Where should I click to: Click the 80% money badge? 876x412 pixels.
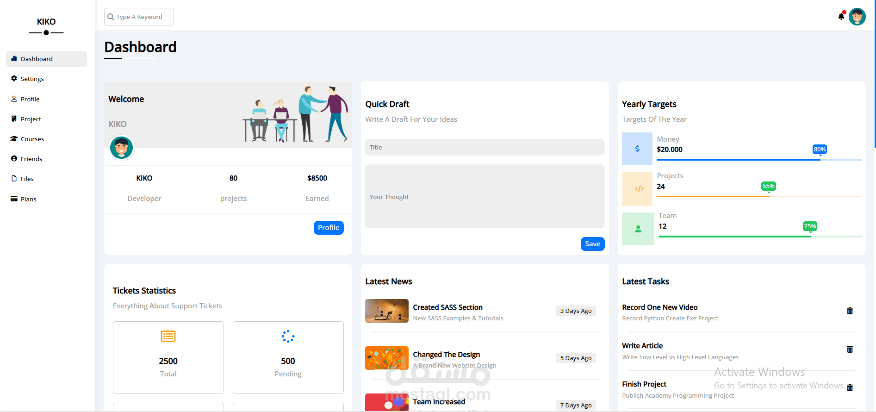click(x=820, y=149)
